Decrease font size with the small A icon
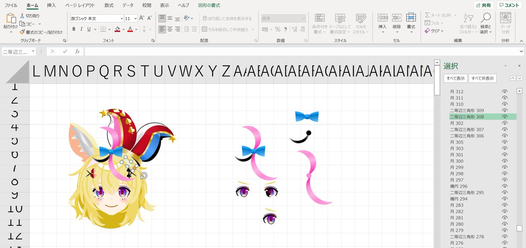The width and height of the screenshot is (526, 248). [x=149, y=18]
